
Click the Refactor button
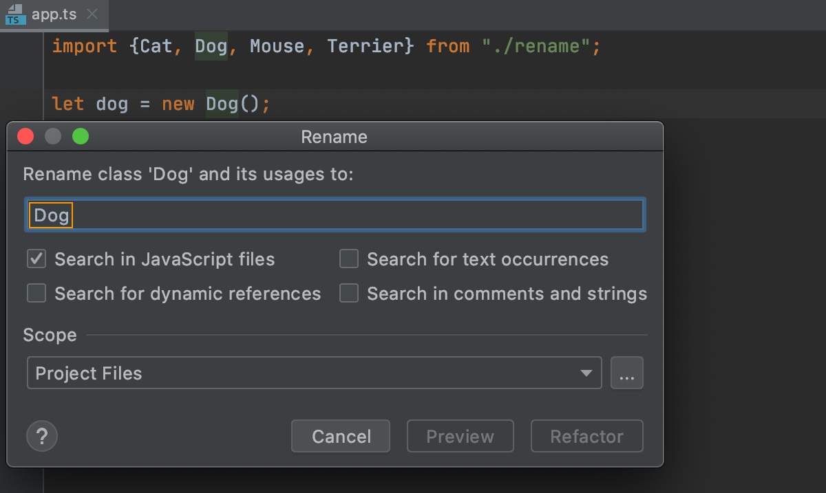point(586,437)
